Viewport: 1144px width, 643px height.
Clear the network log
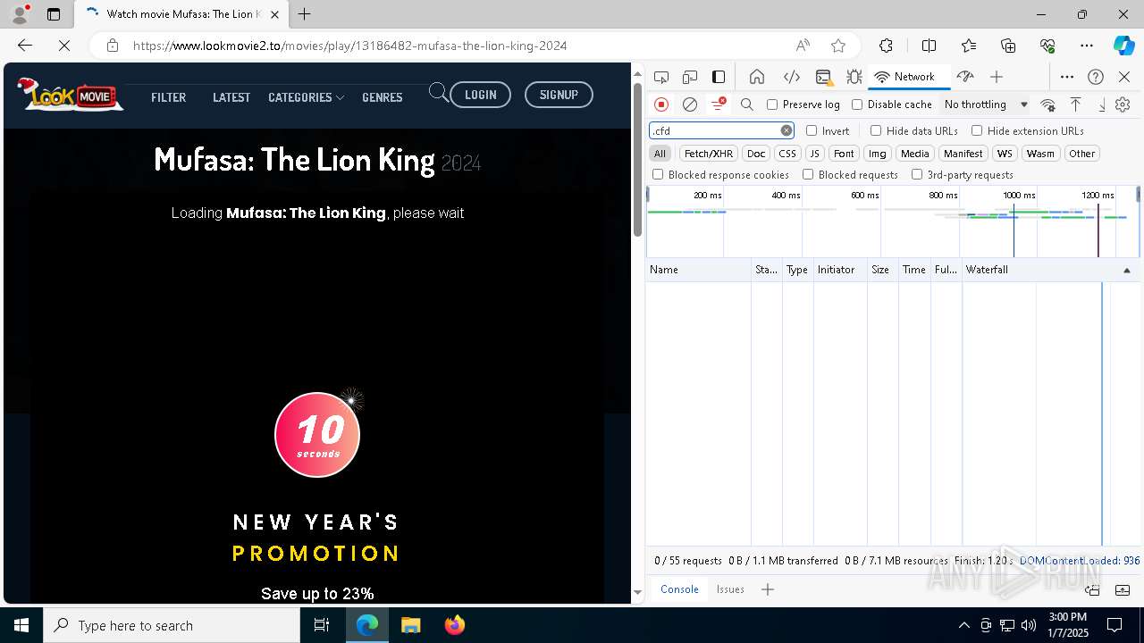tap(690, 104)
